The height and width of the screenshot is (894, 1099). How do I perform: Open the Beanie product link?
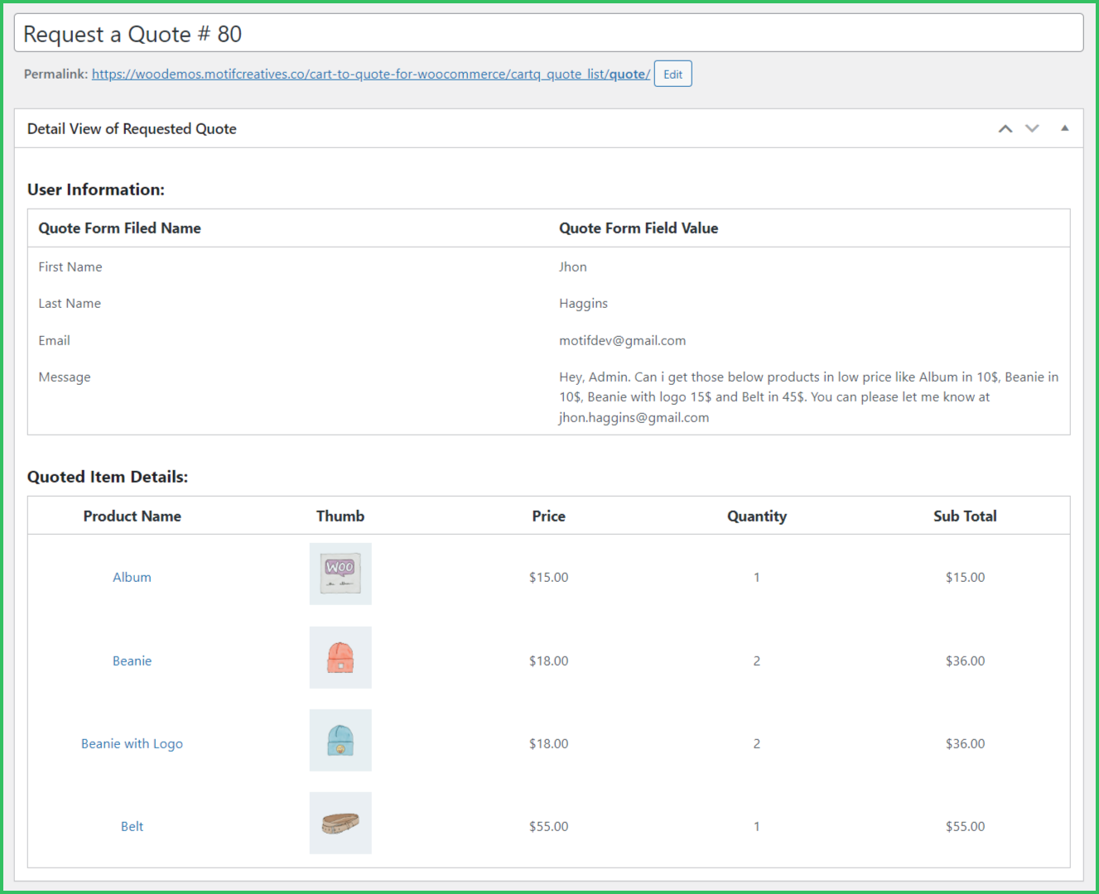(x=132, y=661)
